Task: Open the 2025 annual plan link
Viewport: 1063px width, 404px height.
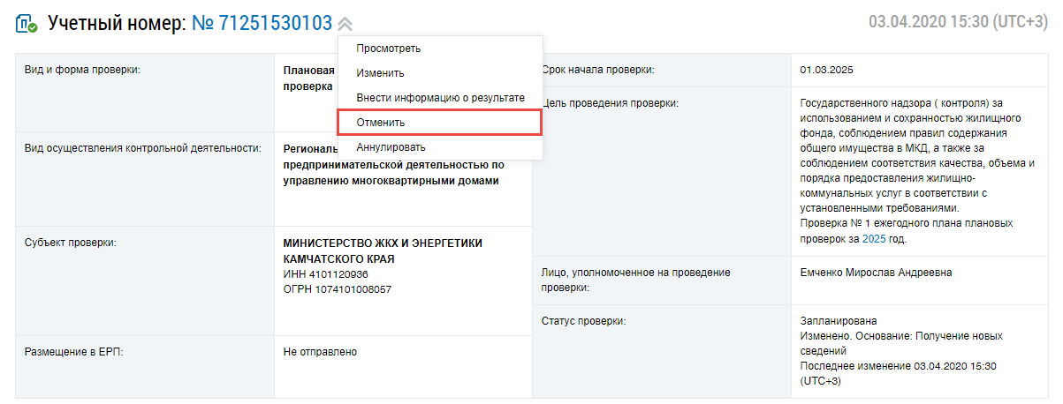Action: click(x=873, y=239)
